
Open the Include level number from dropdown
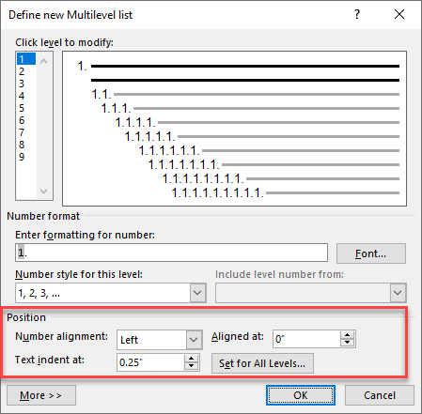pyautogui.click(x=398, y=293)
